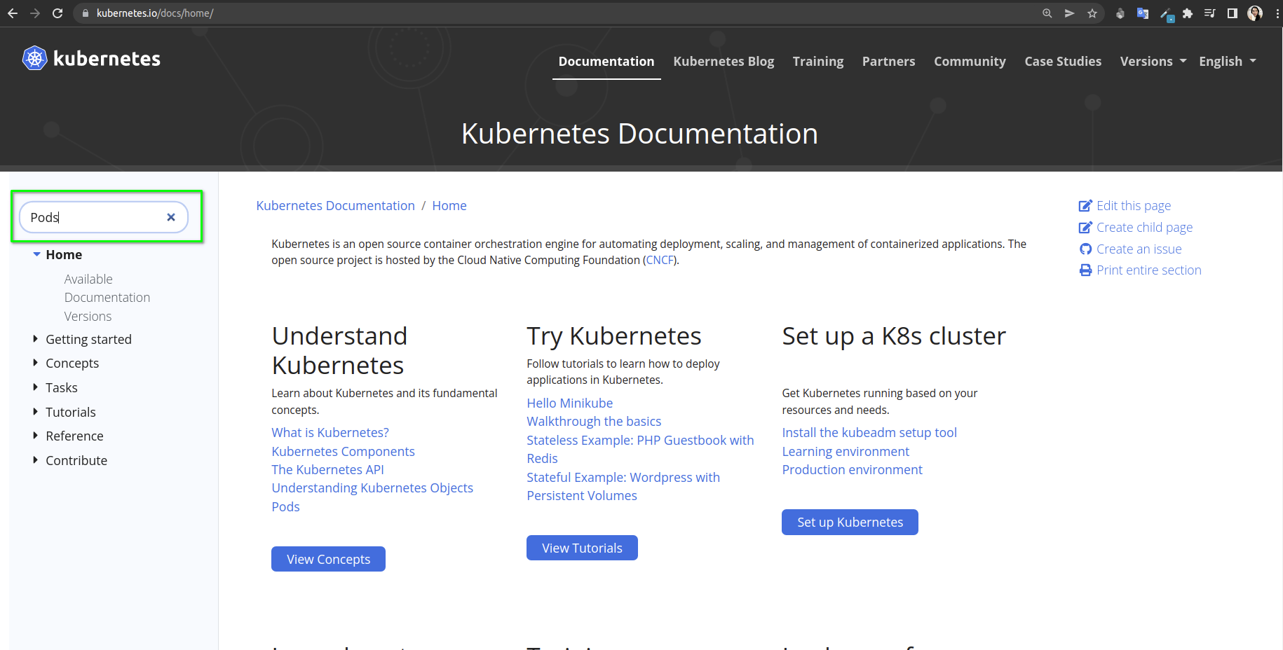Click the Home breadcrumb link

click(449, 206)
